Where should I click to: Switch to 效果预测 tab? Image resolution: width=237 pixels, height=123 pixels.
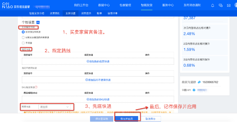pyautogui.click(x=55, y=14)
